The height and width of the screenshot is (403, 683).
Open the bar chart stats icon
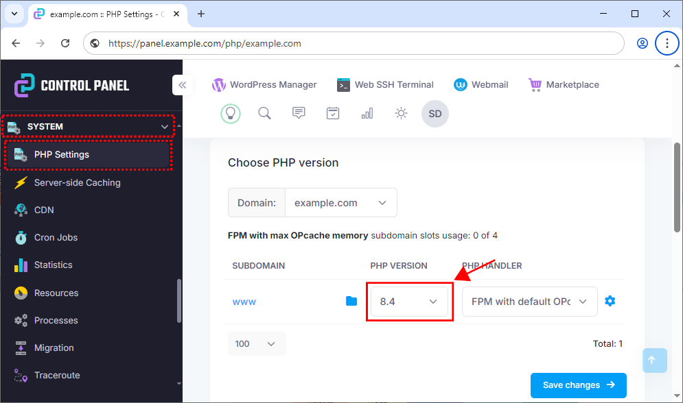coord(367,114)
